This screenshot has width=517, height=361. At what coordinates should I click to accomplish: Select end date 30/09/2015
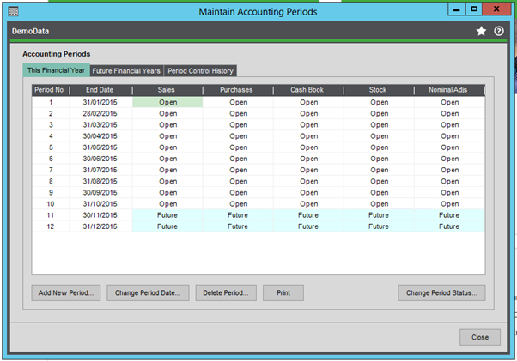tap(100, 193)
